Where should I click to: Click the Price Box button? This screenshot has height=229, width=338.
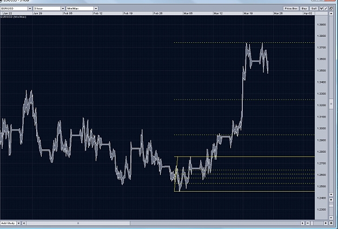[291, 9]
